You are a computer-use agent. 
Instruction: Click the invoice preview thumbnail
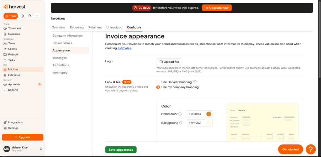tap(262, 123)
